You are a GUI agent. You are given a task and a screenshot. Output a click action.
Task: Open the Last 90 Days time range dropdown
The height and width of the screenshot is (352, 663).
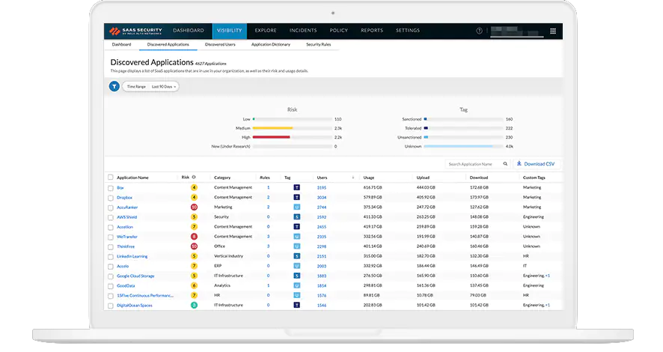coord(164,87)
